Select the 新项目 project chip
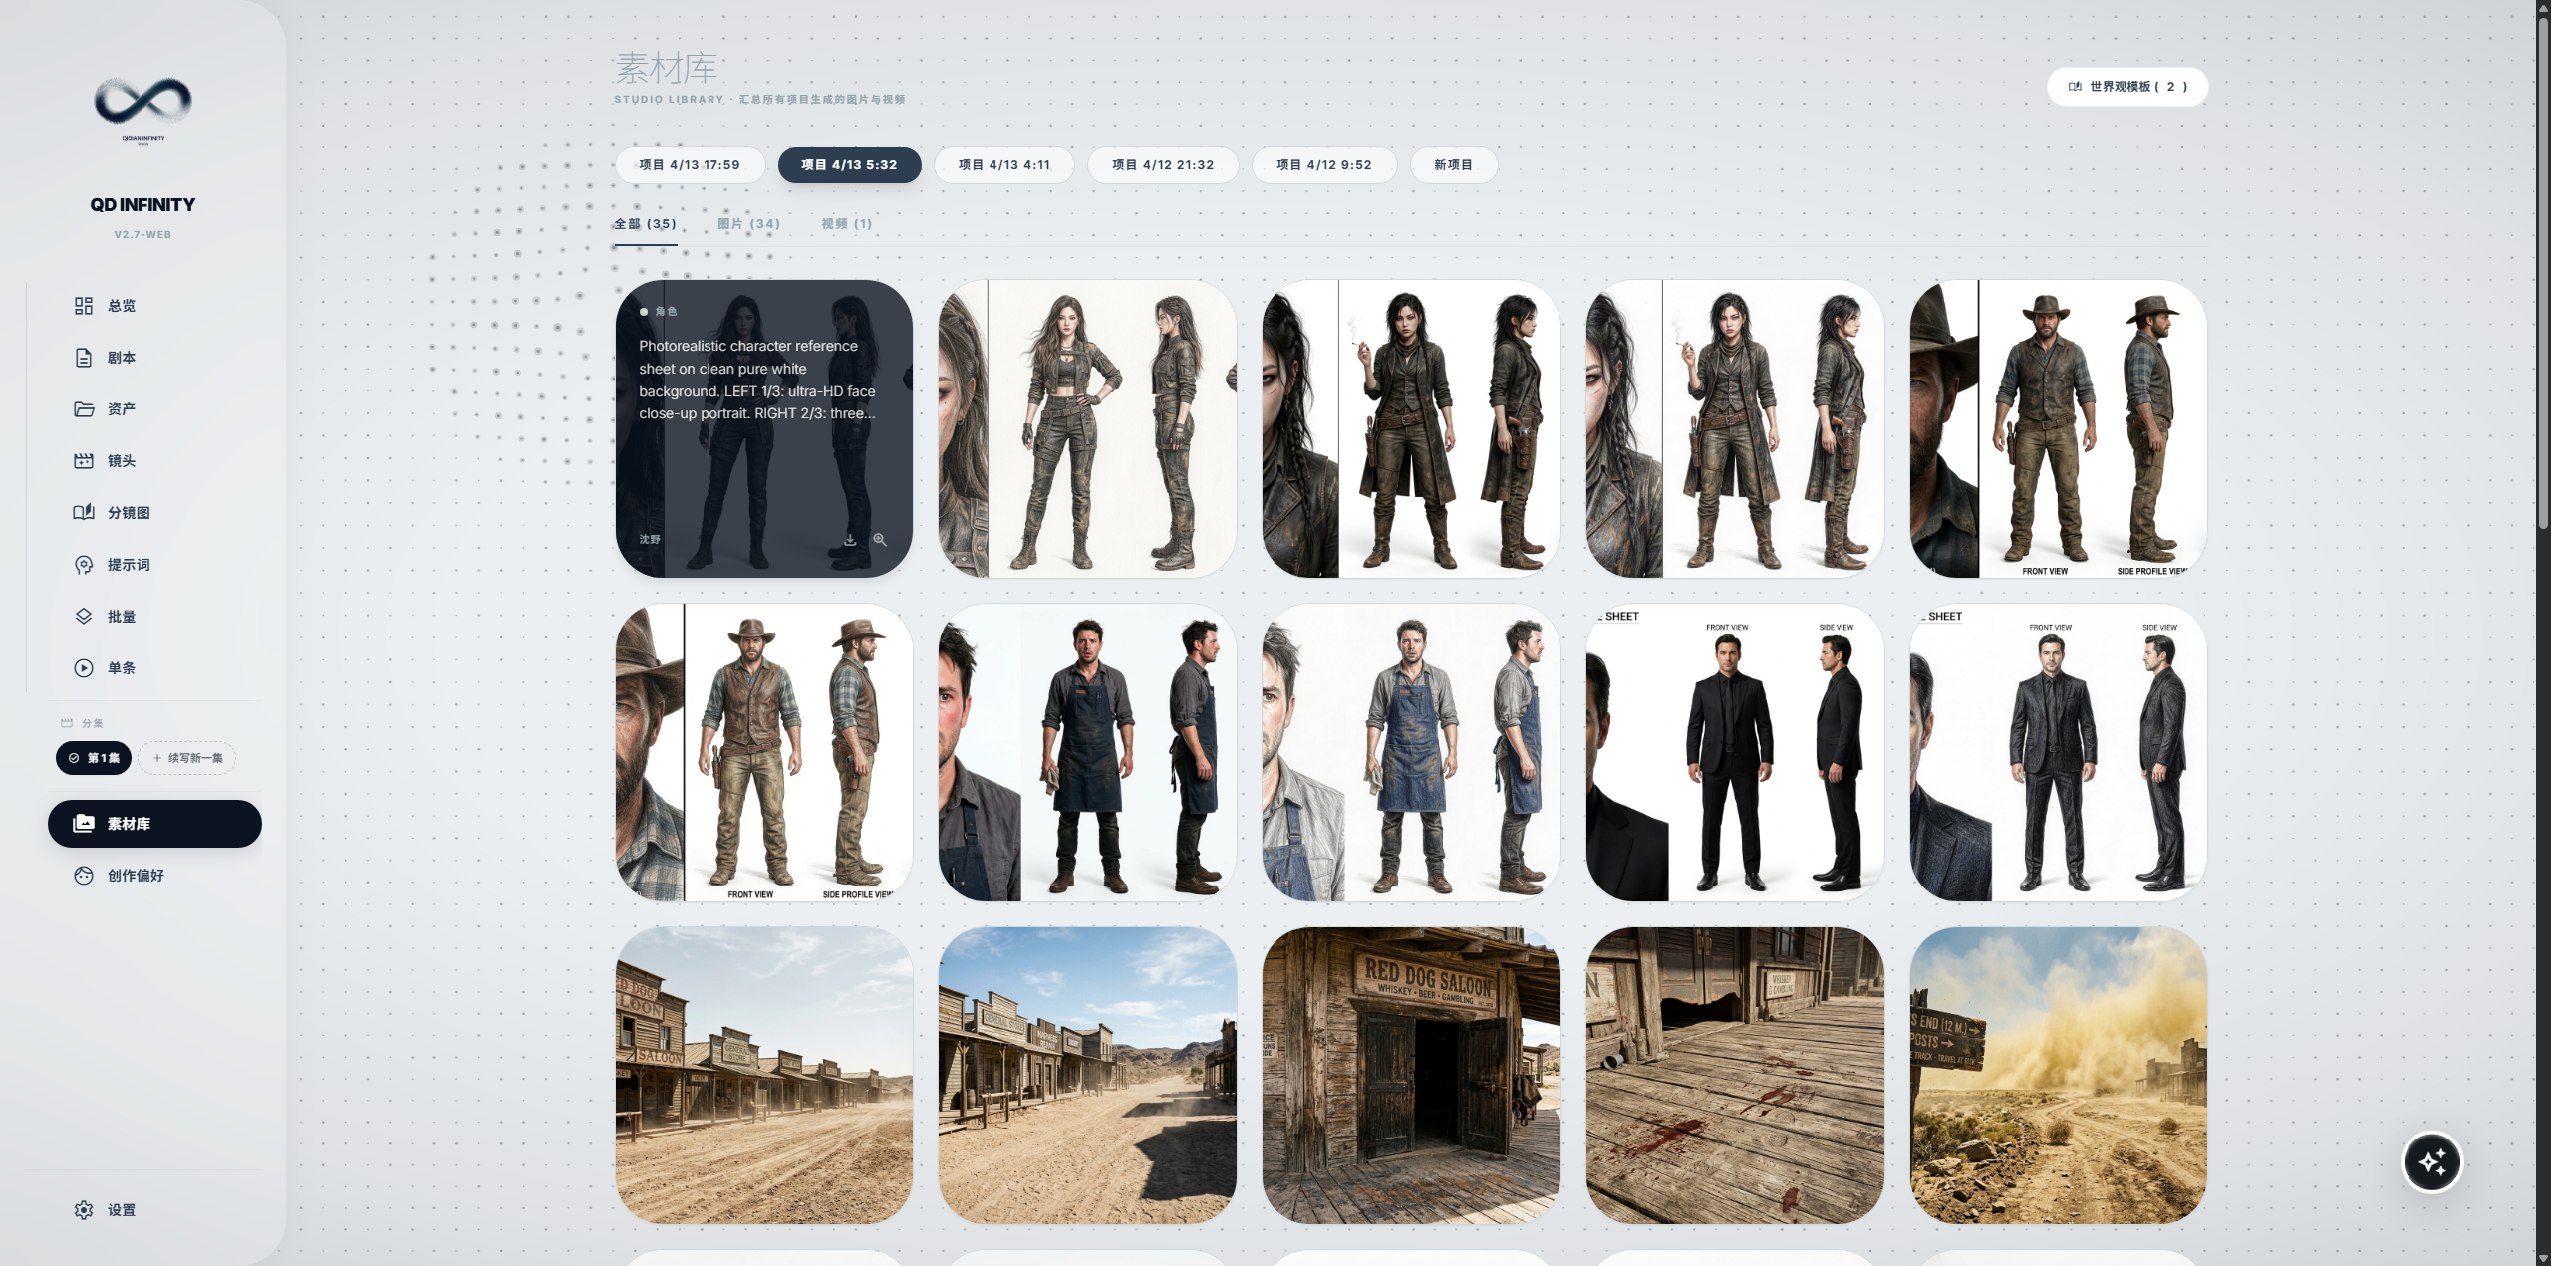The image size is (2551, 1266). pos(1453,165)
